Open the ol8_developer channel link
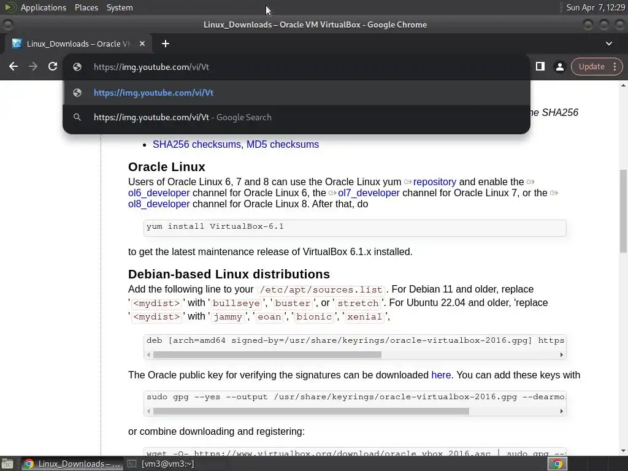This screenshot has width=628, height=471. click(x=159, y=204)
